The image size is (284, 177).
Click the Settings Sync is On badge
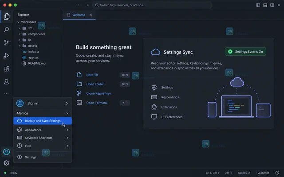click(x=245, y=52)
